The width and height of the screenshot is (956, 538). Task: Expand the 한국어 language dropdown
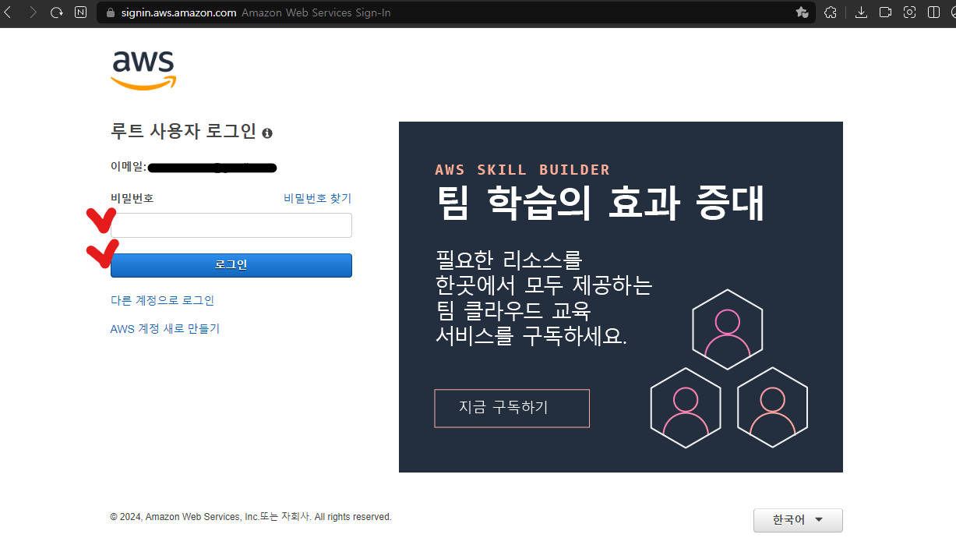pyautogui.click(x=798, y=520)
